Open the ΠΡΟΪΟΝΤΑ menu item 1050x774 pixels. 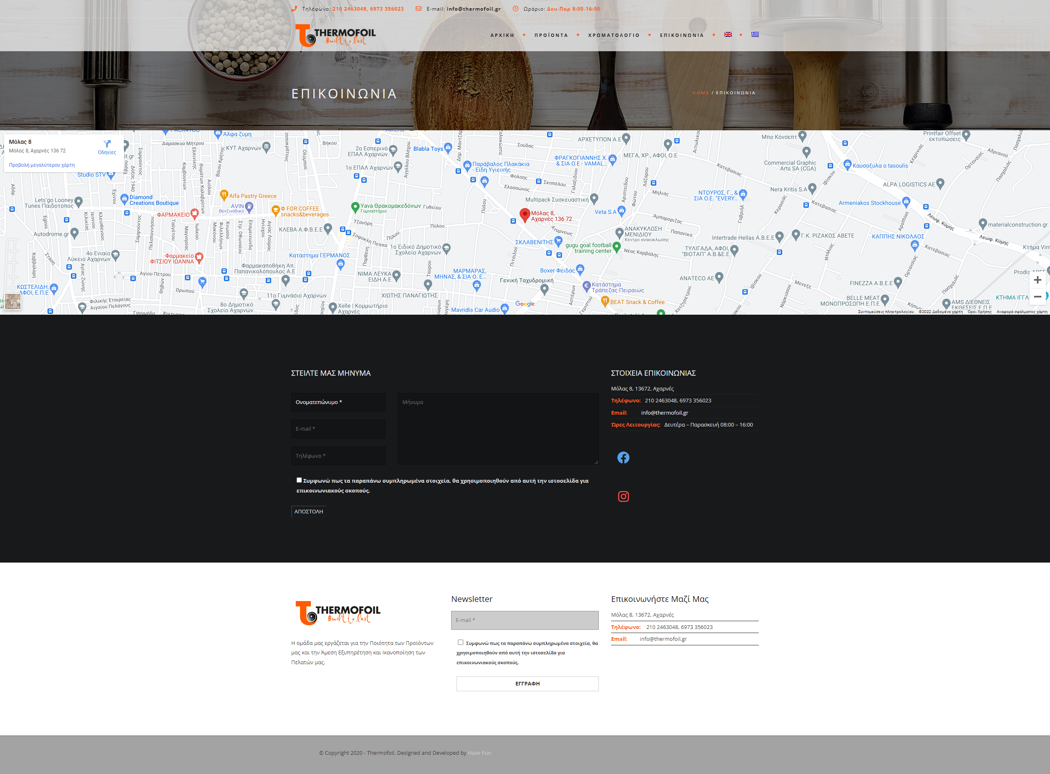(551, 35)
